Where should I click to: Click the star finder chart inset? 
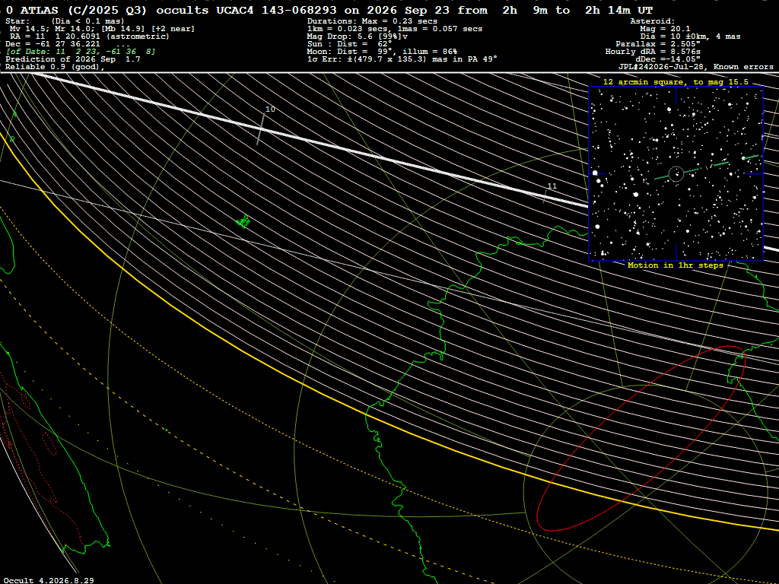pyautogui.click(x=676, y=174)
